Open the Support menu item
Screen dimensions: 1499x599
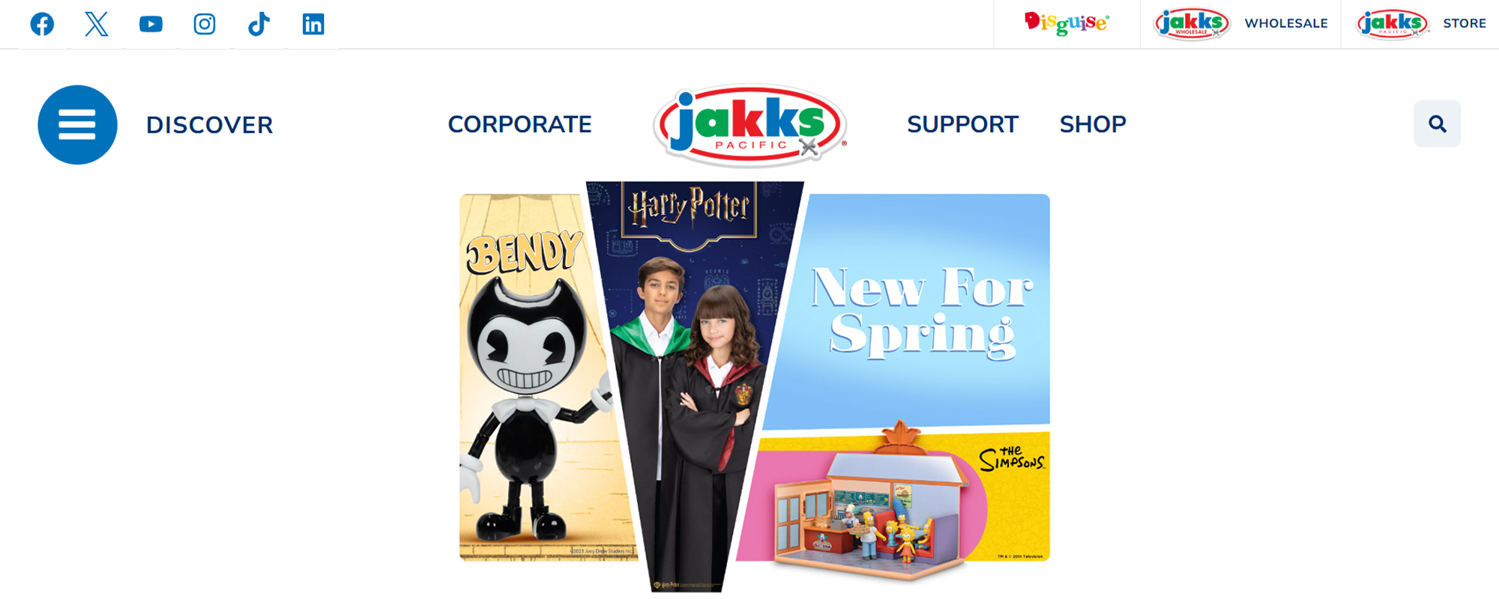point(962,124)
